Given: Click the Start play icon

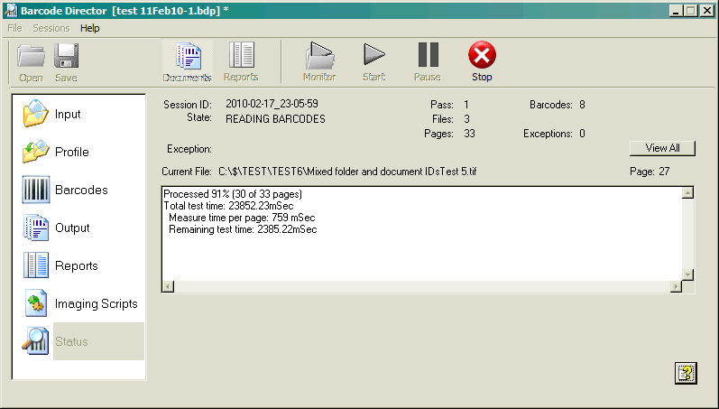Looking at the screenshot, I should 374,57.
